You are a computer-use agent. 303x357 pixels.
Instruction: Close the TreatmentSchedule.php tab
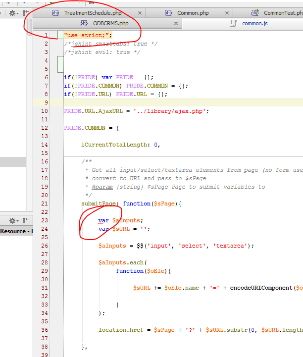click(x=140, y=13)
